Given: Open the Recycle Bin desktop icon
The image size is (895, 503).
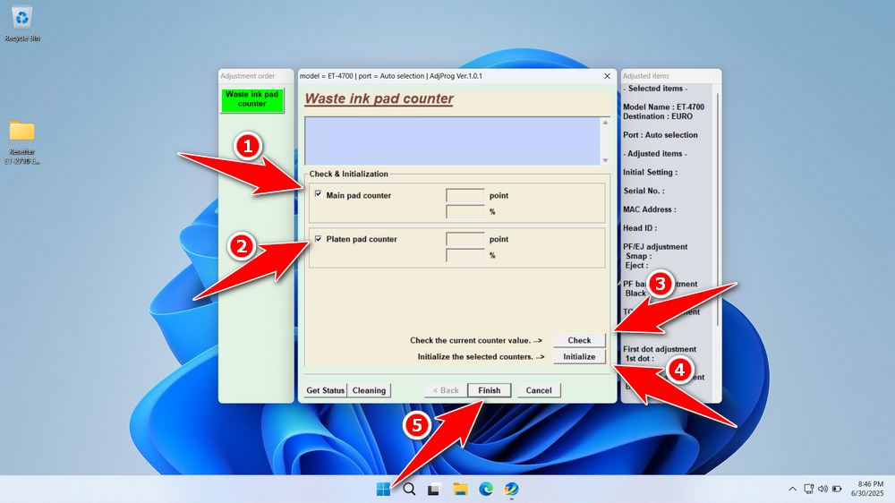Looking at the screenshot, I should (21, 24).
